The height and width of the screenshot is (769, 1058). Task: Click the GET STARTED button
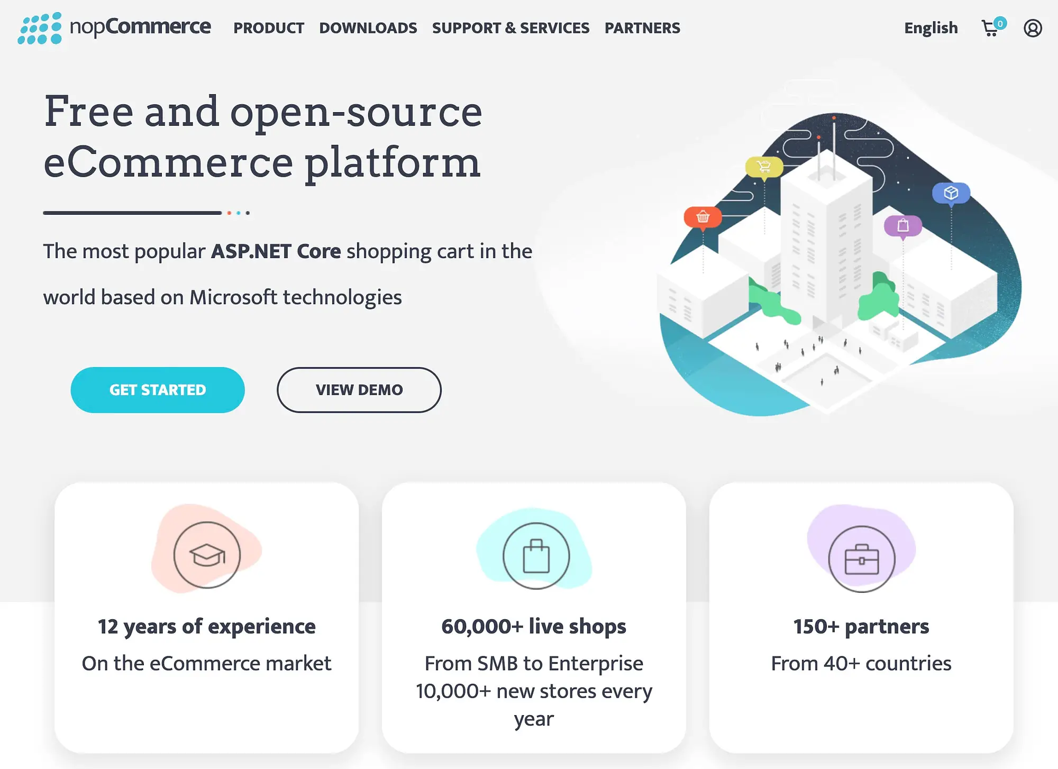157,390
